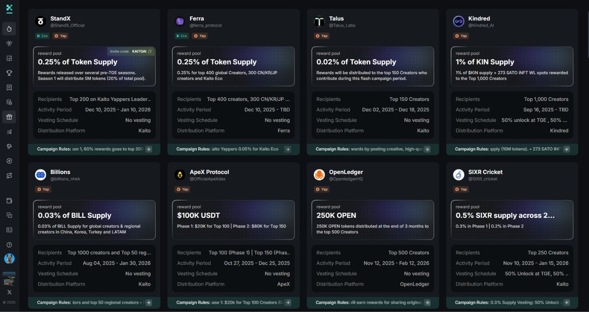This screenshot has width=589, height=312.
Task: Expand Talus campaign rules arrow
Action: [x=427, y=149]
